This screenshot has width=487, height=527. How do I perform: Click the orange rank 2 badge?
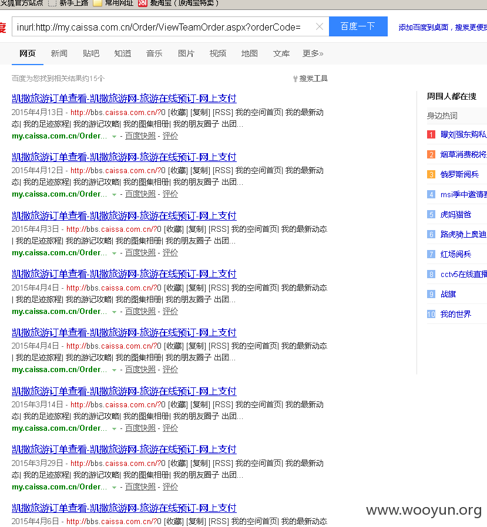pos(431,154)
